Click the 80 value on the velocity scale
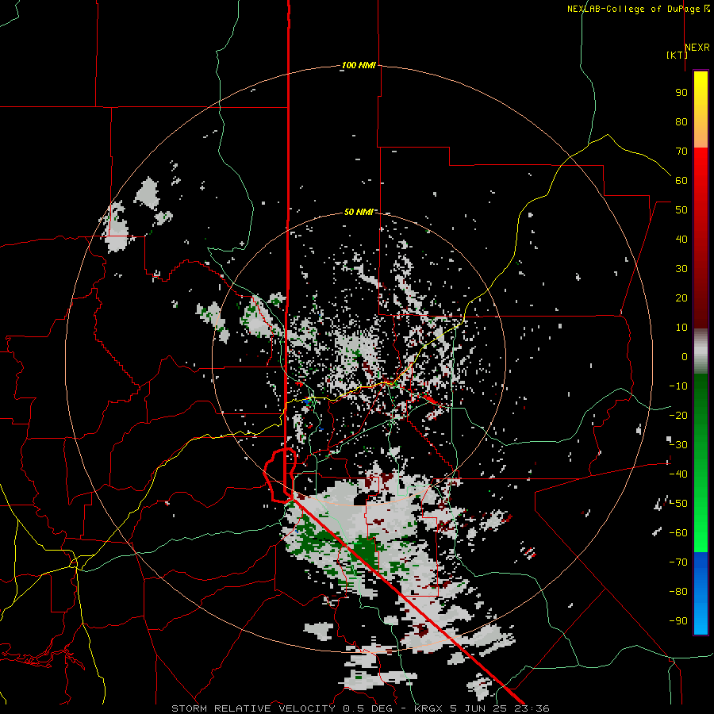714x714 pixels. (x=681, y=122)
